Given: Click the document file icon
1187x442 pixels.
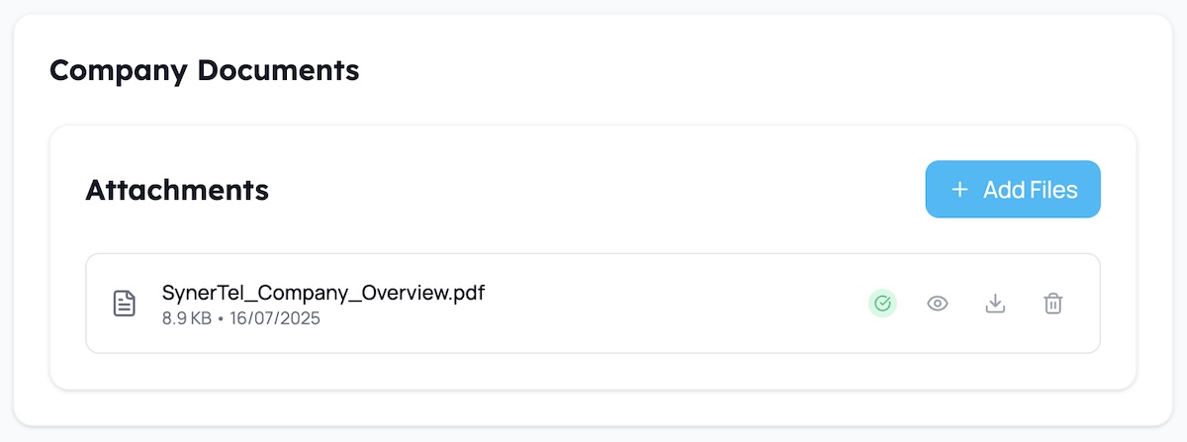Looking at the screenshot, I should [x=124, y=304].
